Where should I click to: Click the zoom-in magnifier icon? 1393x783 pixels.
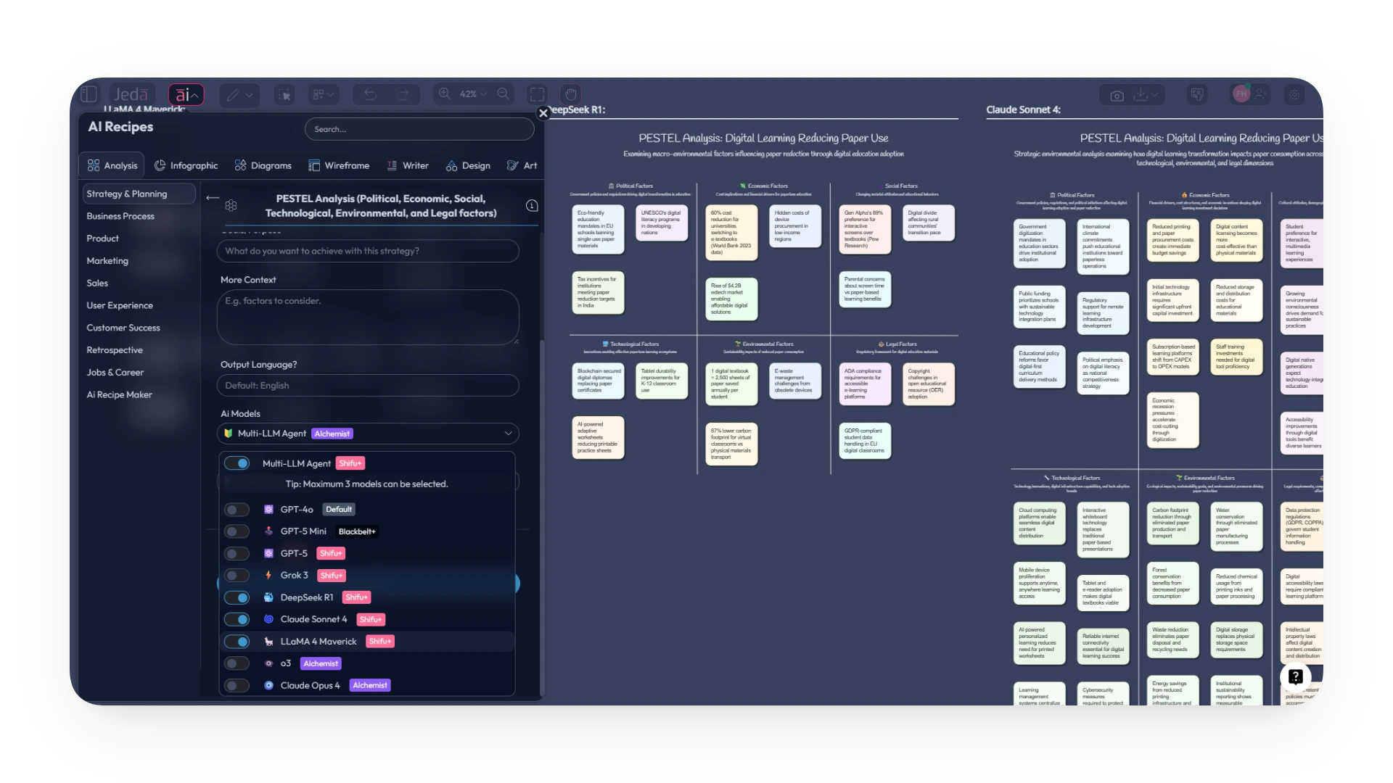445,94
